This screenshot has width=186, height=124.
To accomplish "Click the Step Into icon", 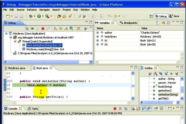I will click(55, 29).
